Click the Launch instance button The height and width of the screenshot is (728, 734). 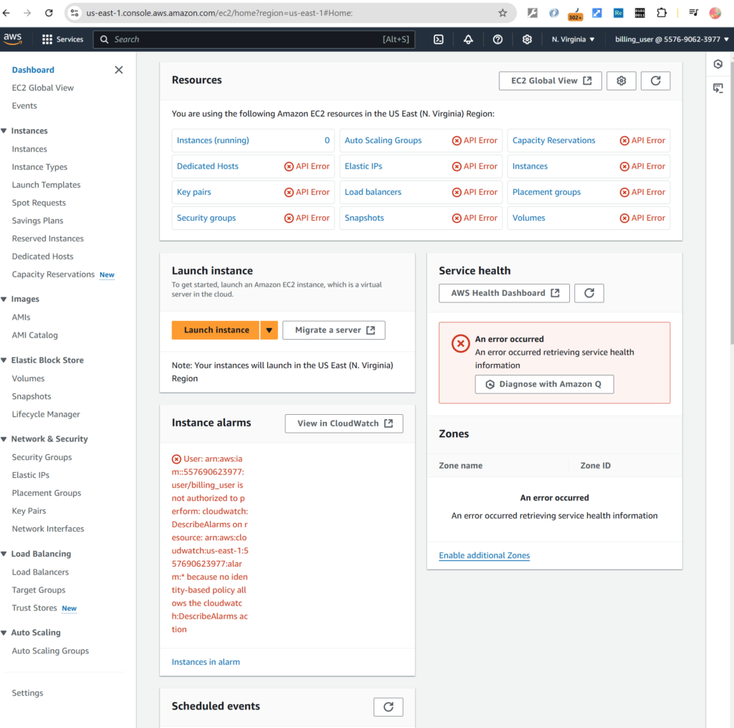pos(216,330)
